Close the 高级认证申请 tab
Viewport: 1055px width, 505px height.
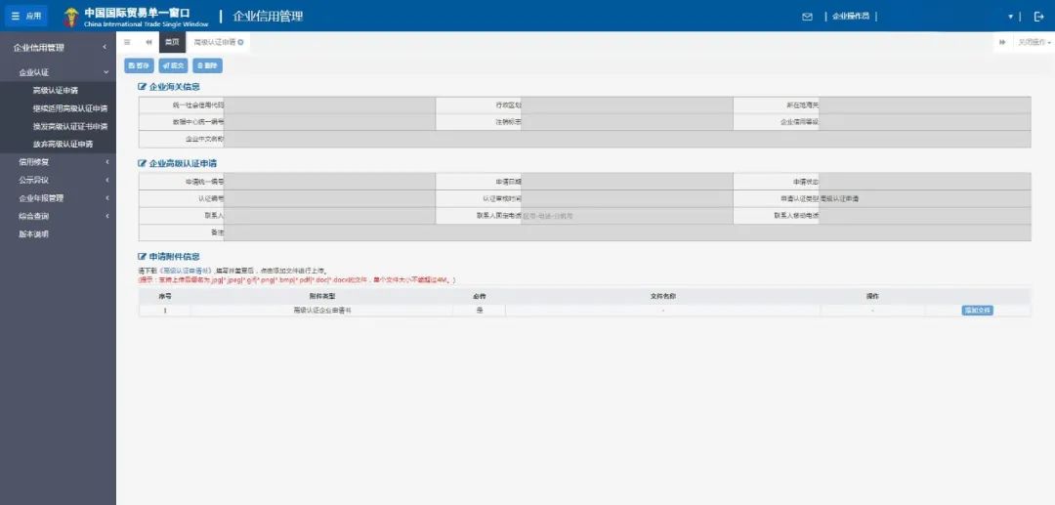pyautogui.click(x=241, y=43)
